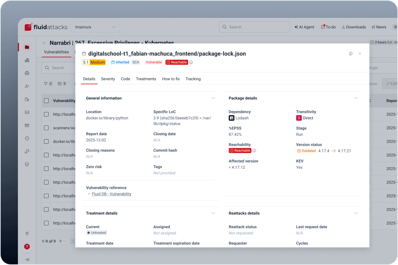This screenshot has height=265, width=398.
Task: Open News in the top bar
Action: tap(379, 27)
